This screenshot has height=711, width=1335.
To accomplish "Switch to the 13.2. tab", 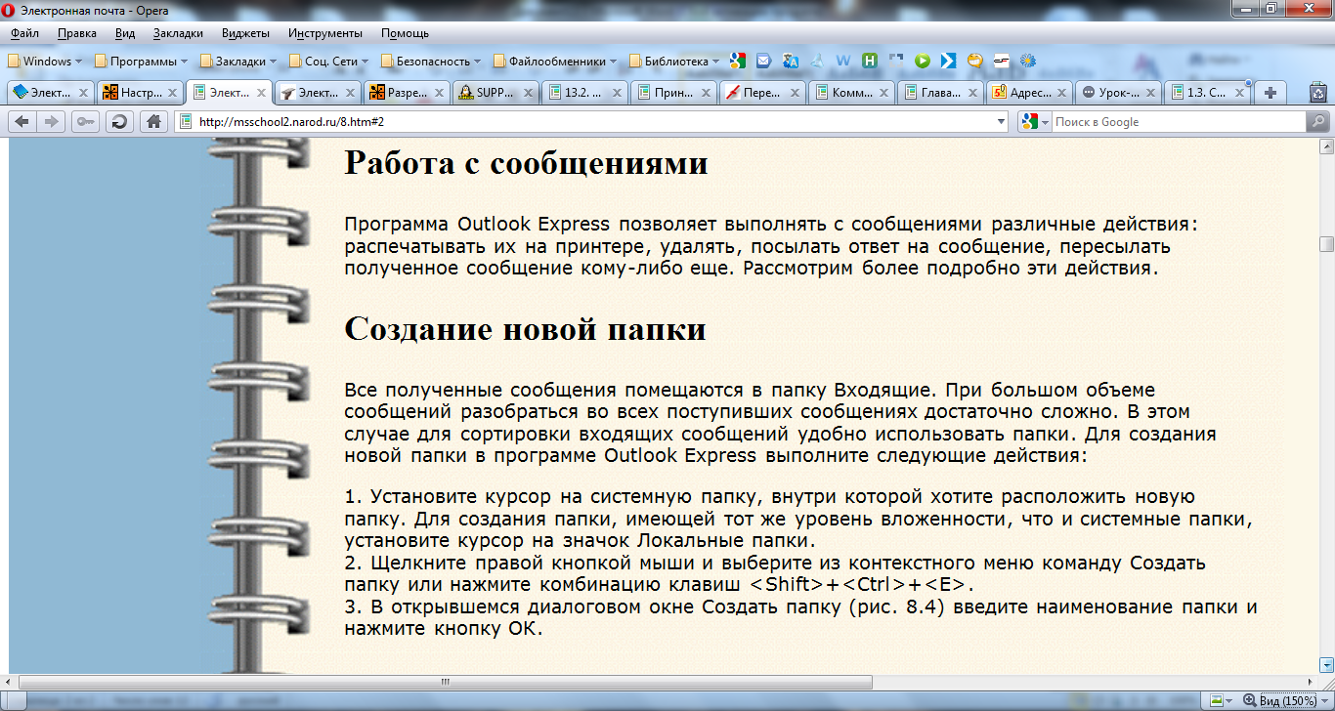I will [x=584, y=93].
